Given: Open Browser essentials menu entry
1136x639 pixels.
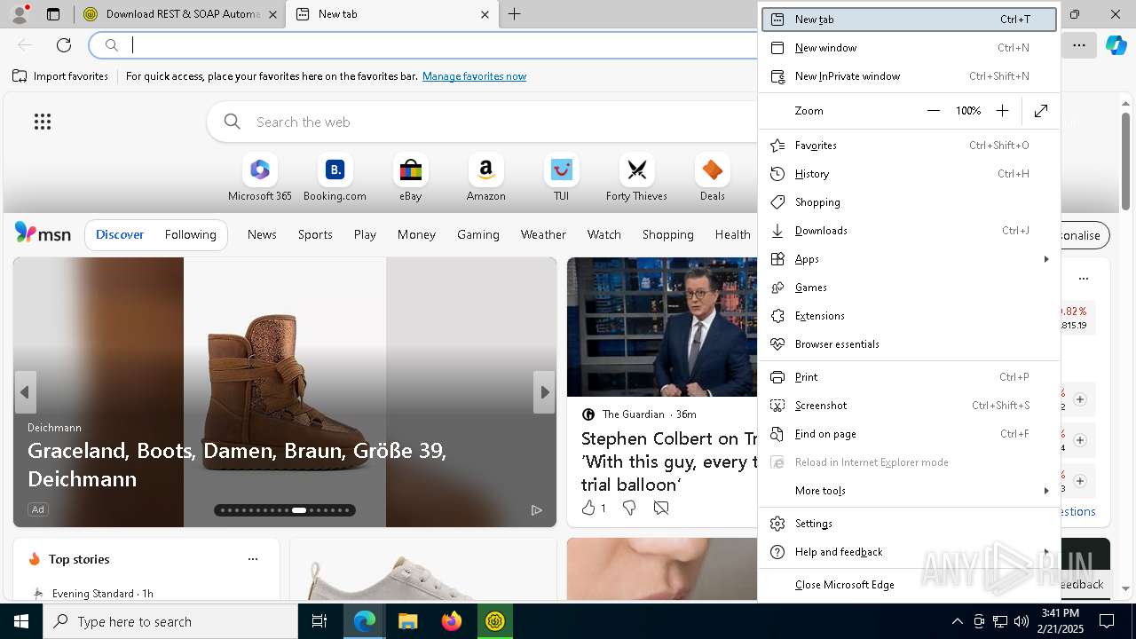Looking at the screenshot, I should coord(910,344).
